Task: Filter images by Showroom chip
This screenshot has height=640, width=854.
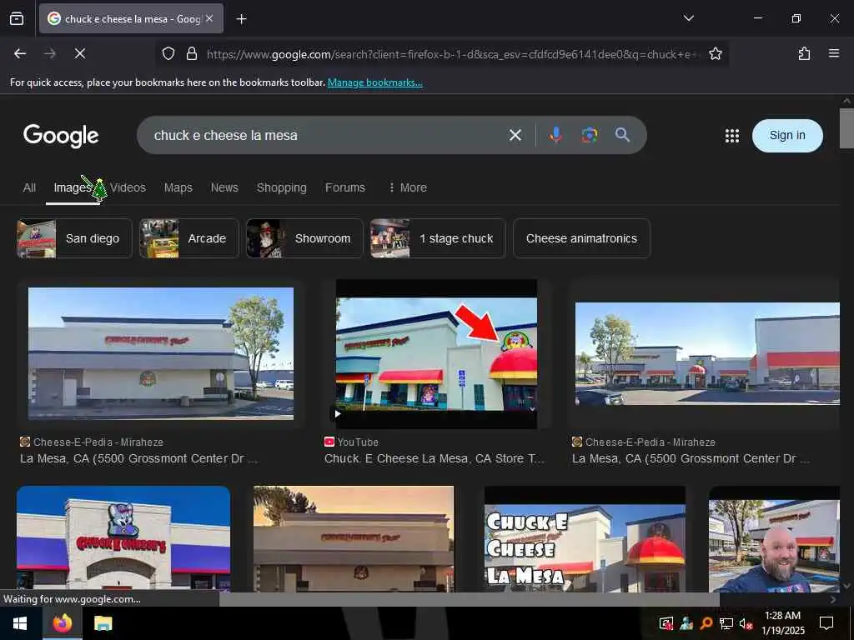Action: (x=304, y=238)
